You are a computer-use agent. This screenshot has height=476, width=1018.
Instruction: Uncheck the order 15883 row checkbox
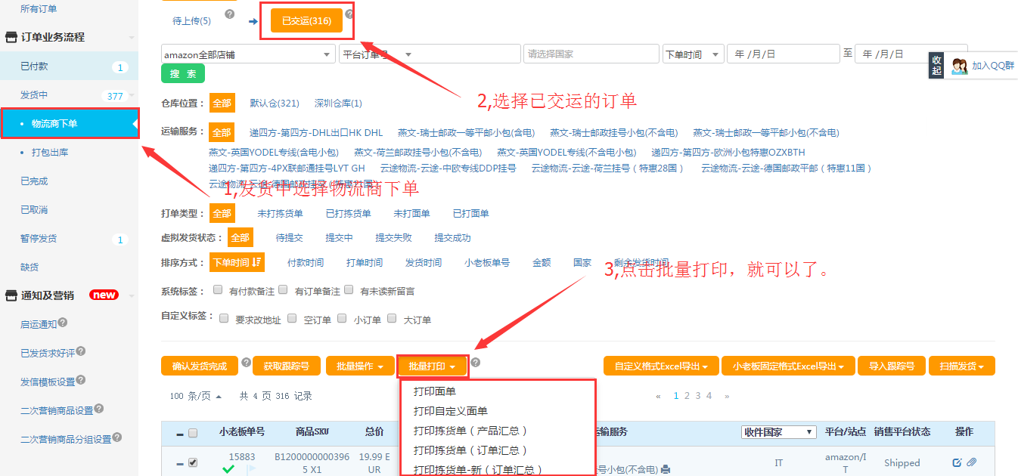coord(193,462)
